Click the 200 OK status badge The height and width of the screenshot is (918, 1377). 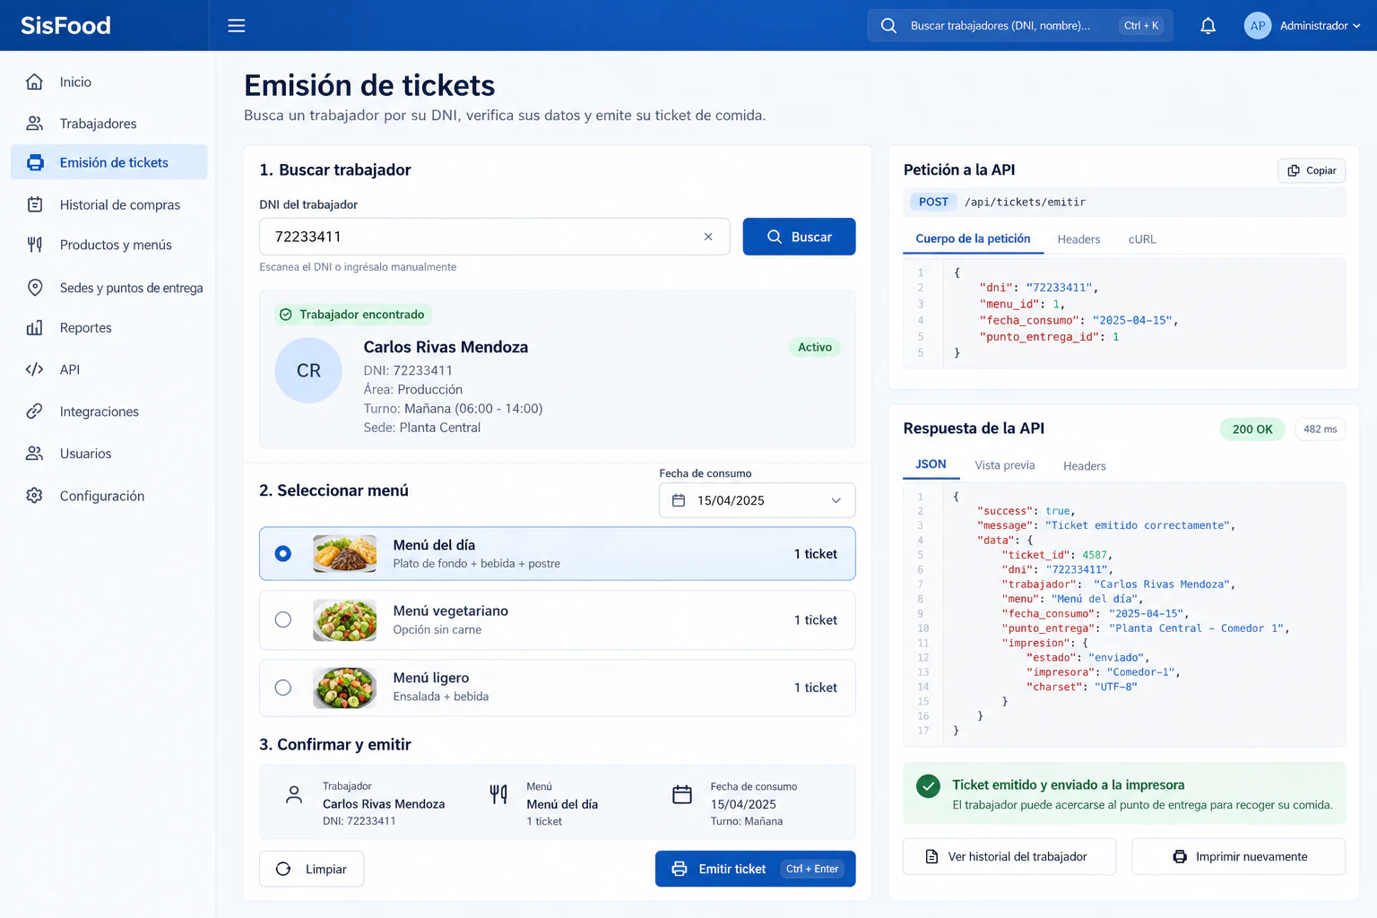[1251, 429]
